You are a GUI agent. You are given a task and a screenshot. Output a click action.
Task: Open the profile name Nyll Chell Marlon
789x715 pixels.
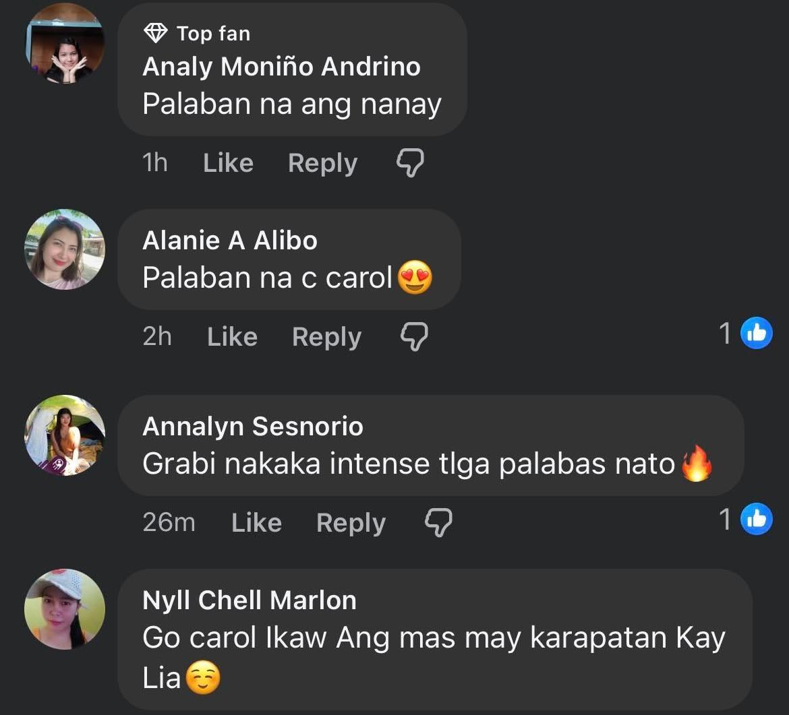[x=250, y=600]
